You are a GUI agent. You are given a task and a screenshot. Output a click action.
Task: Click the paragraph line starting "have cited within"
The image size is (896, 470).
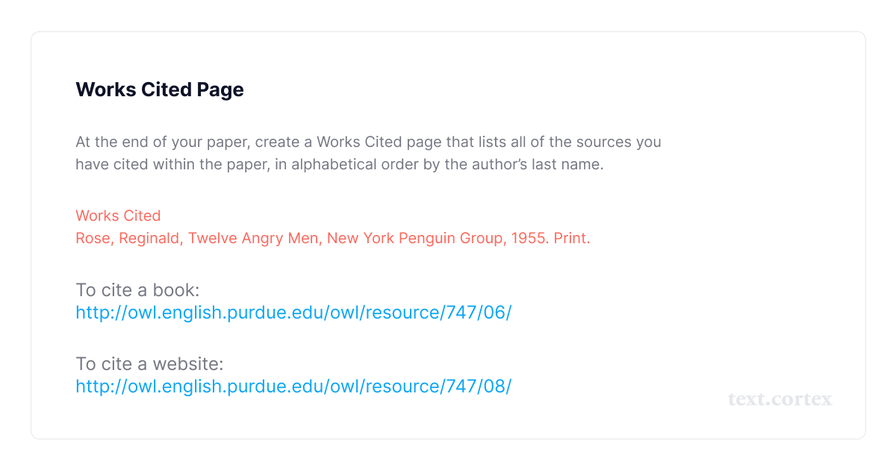point(339,164)
